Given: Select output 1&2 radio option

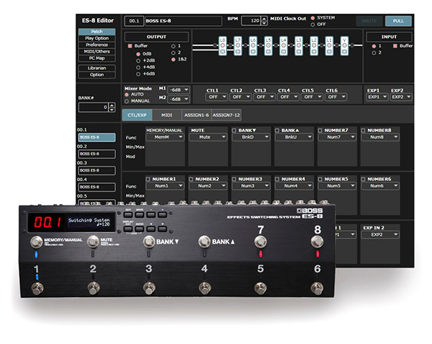Looking at the screenshot, I should coord(174,59).
